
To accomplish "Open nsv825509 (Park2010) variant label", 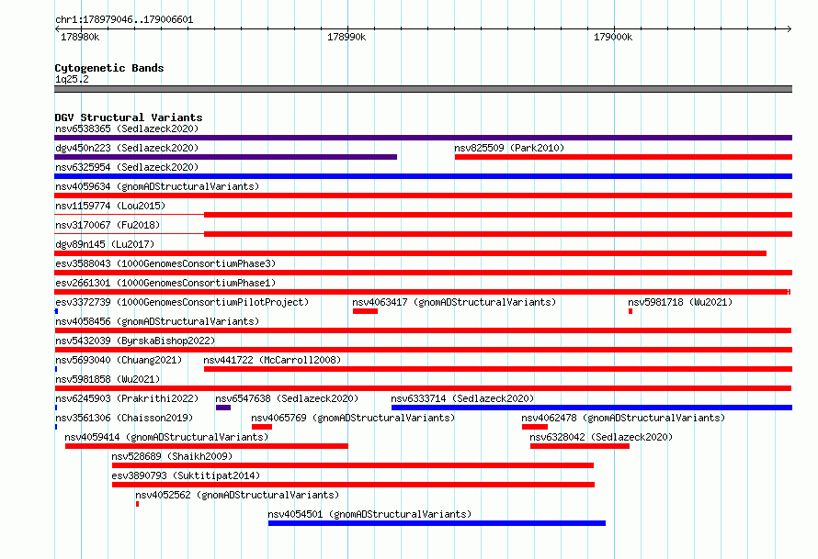I will pyautogui.click(x=509, y=148).
